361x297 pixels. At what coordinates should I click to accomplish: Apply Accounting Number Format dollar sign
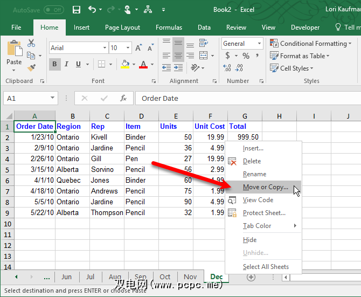(228, 56)
